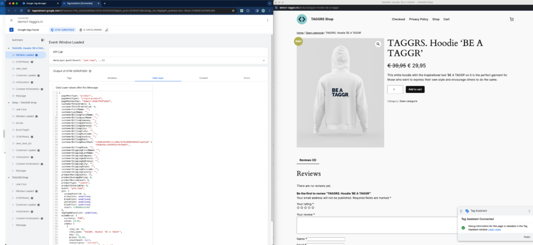This screenshot has width=533, height=245.
Task: Click Finish in Tag Assistant popup
Action: [527, 237]
